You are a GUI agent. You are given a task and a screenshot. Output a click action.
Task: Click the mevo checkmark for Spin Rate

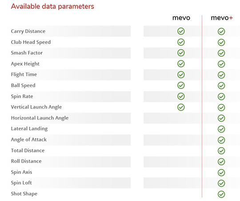(x=181, y=96)
